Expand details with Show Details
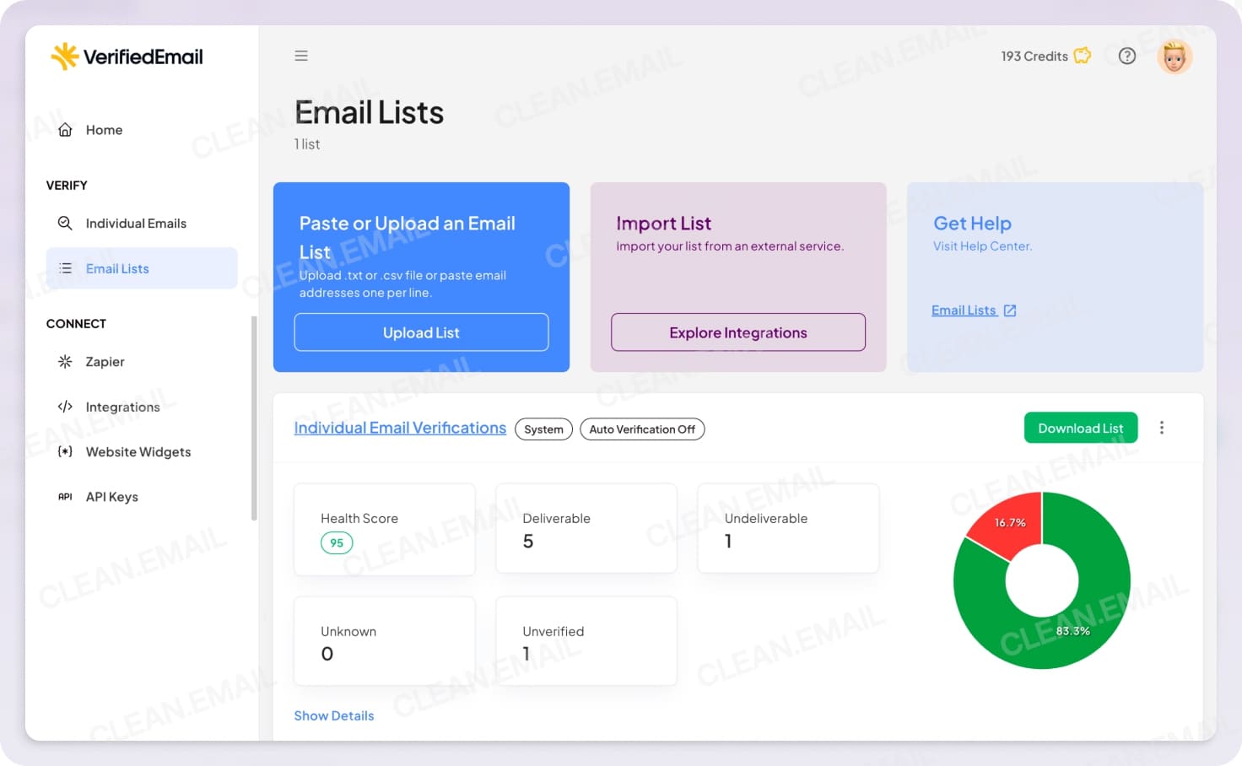This screenshot has height=766, width=1242. pos(334,715)
